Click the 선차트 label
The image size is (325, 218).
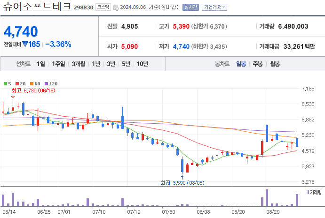(24, 64)
